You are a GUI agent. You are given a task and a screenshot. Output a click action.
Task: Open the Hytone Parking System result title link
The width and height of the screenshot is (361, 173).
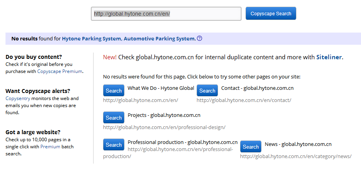[129, 38]
